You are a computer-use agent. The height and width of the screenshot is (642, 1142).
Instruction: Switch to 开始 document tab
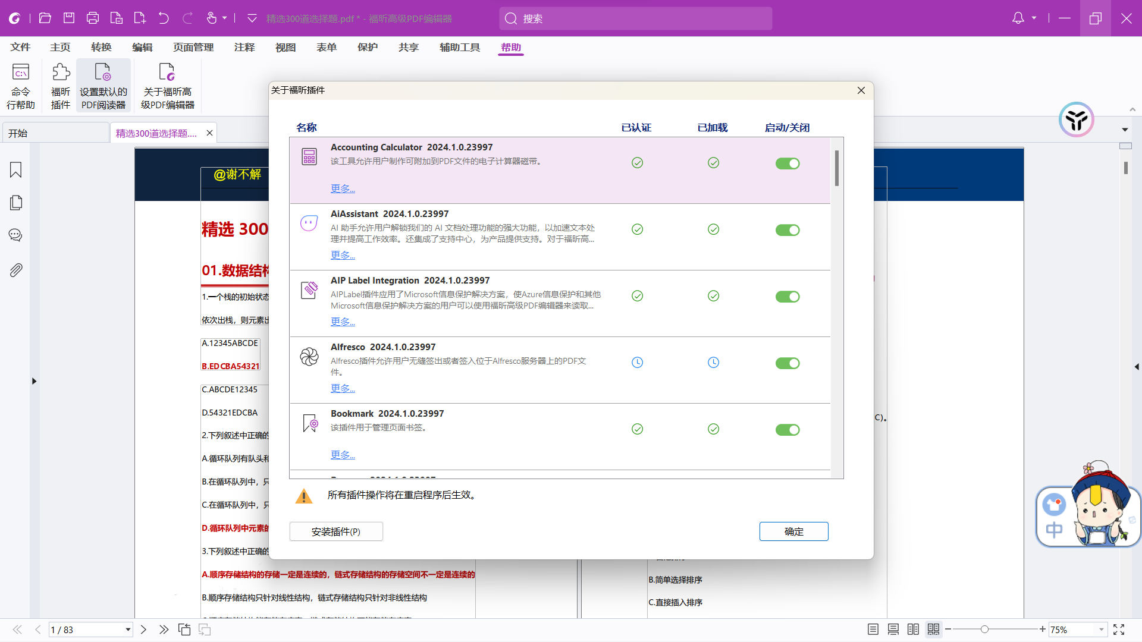pyautogui.click(x=55, y=133)
